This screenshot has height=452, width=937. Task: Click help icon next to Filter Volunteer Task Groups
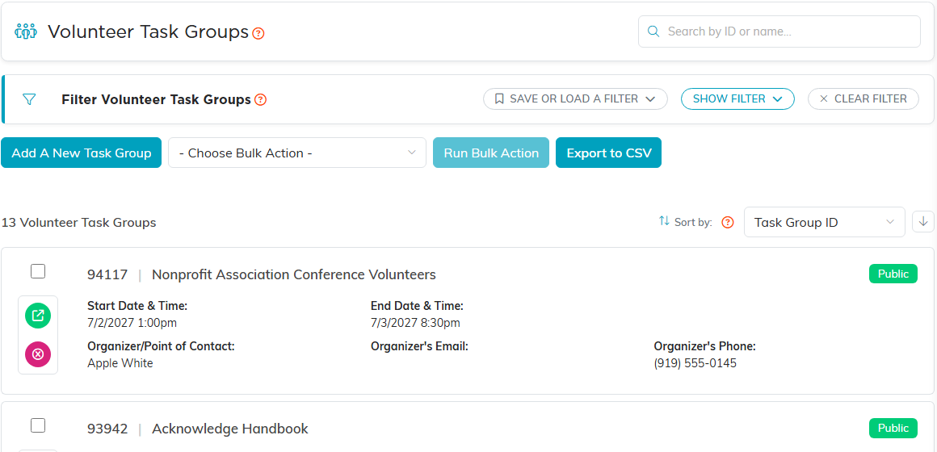click(260, 100)
